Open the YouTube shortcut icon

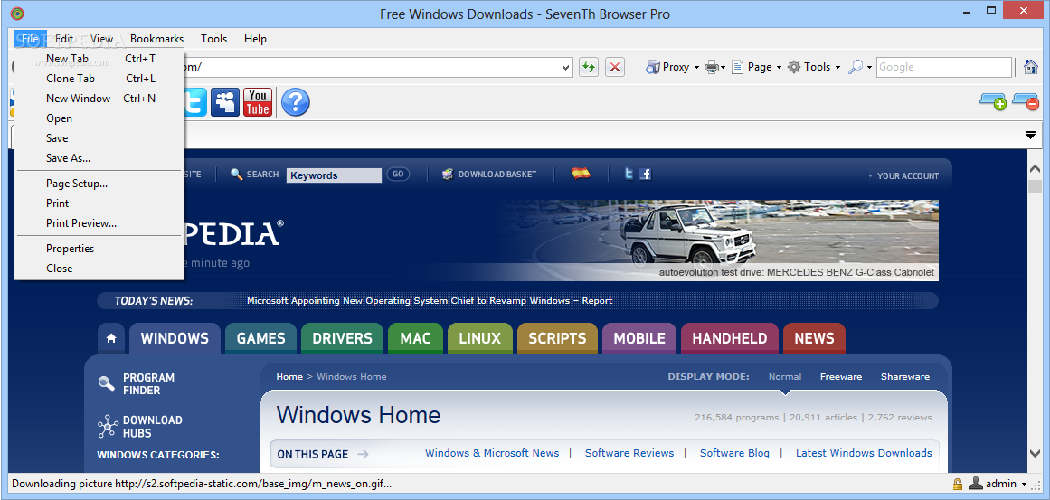[258, 102]
